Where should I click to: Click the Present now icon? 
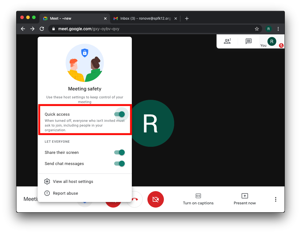(x=245, y=196)
